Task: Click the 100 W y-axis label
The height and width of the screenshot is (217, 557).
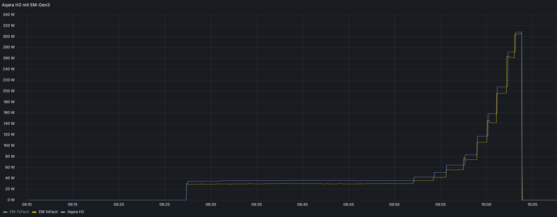Action: click(x=9, y=145)
